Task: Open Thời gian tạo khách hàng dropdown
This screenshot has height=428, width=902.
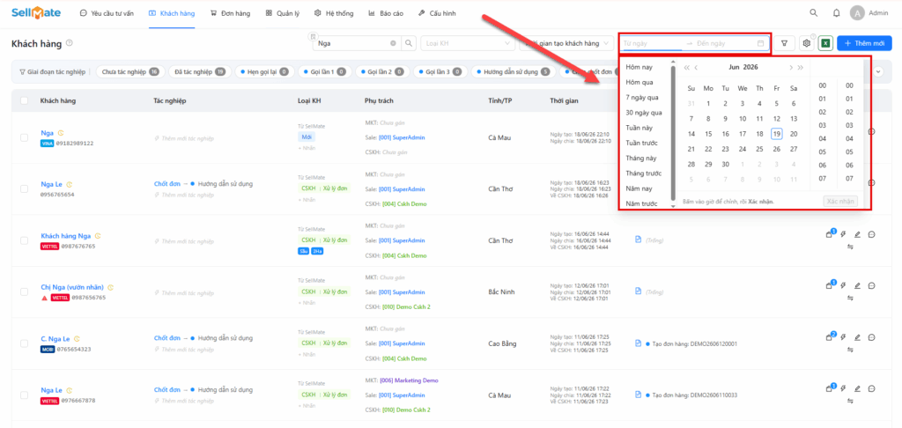Action: tap(566, 43)
